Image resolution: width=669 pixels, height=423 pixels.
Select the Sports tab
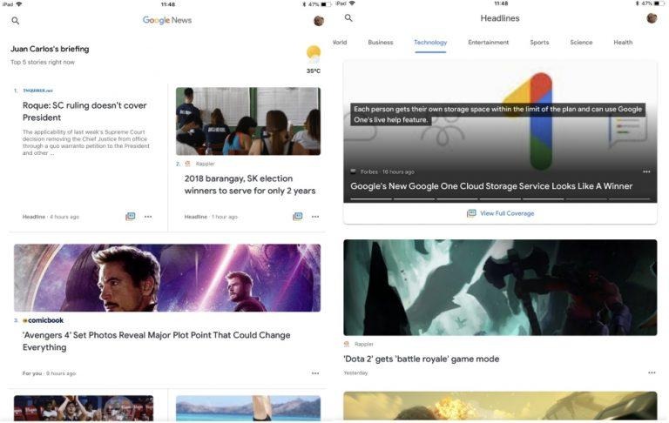[x=539, y=43]
